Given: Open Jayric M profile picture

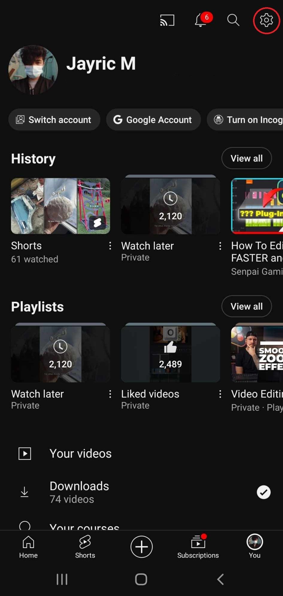Looking at the screenshot, I should point(33,70).
